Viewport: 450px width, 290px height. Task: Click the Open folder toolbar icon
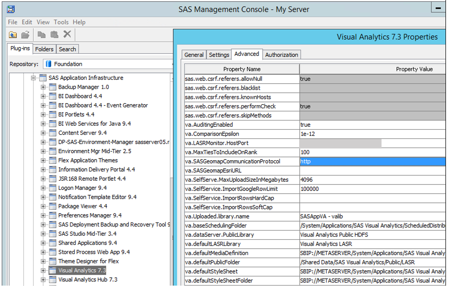click(25, 35)
